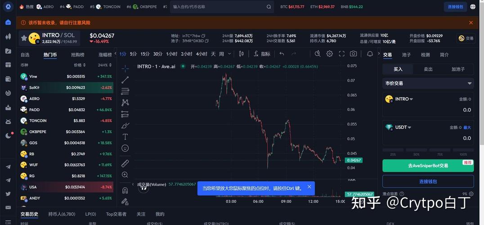The image size is (484, 225).
Task: Select the 天 daily timeframe
Action: [213, 54]
